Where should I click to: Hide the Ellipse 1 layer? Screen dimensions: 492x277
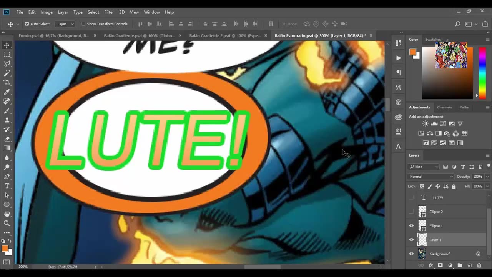coord(412,226)
